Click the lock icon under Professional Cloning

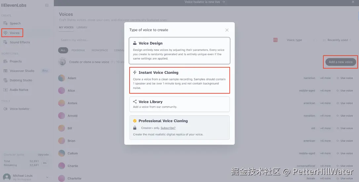[135, 128]
